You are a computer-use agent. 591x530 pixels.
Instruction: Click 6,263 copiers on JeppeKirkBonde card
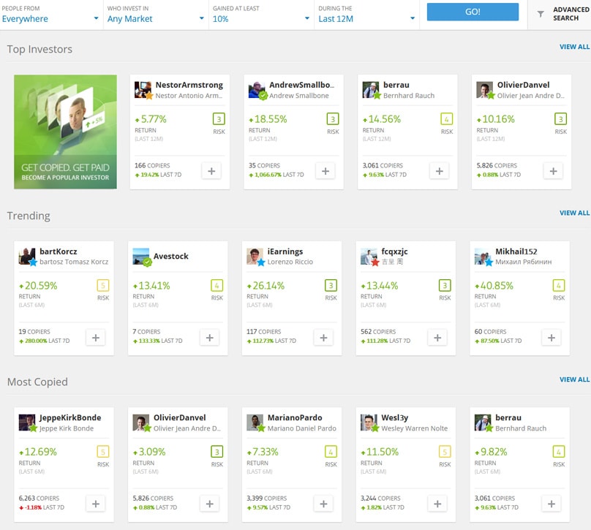click(39, 499)
